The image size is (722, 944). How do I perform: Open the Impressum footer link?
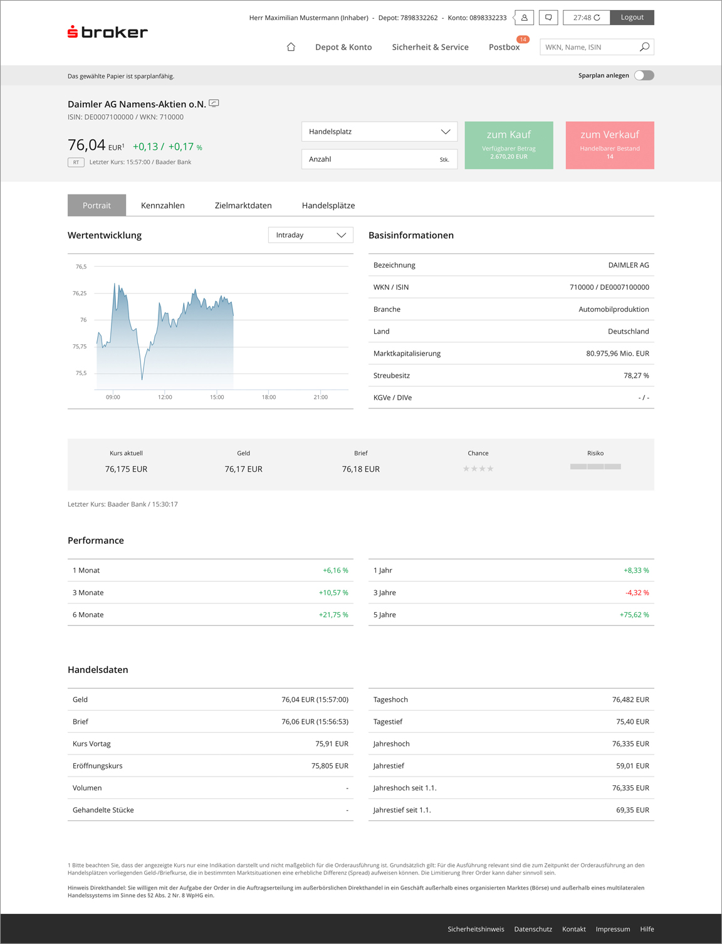tap(613, 929)
